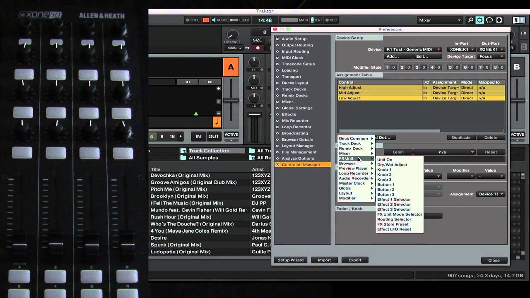The image size is (530, 298).
Task: Adjust the HI EQ knob on Deck A
Action: tap(254, 62)
